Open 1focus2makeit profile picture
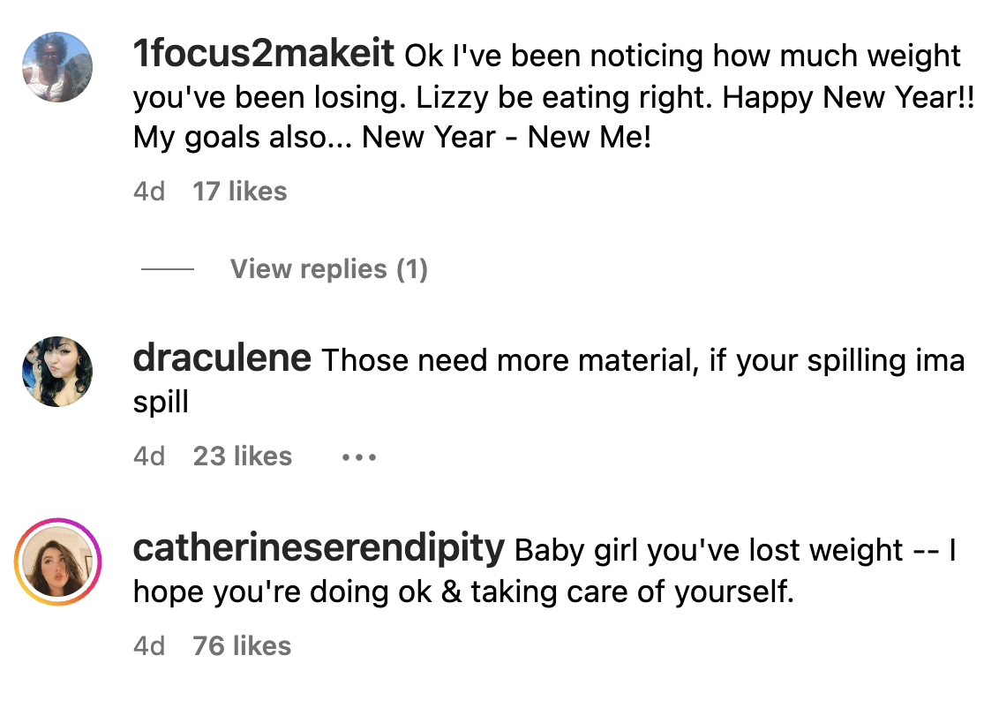The image size is (999, 701). pyautogui.click(x=57, y=67)
